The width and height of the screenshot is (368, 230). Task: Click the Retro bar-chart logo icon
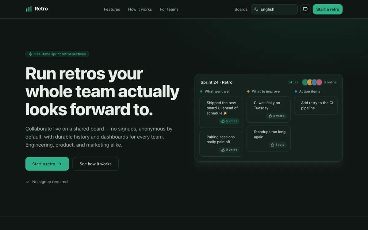click(29, 9)
